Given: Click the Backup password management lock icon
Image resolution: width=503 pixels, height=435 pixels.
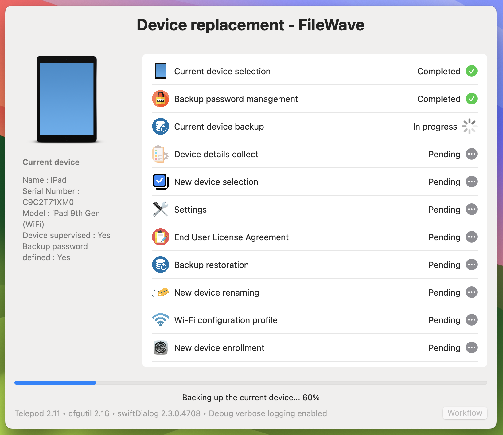Looking at the screenshot, I should click(161, 99).
